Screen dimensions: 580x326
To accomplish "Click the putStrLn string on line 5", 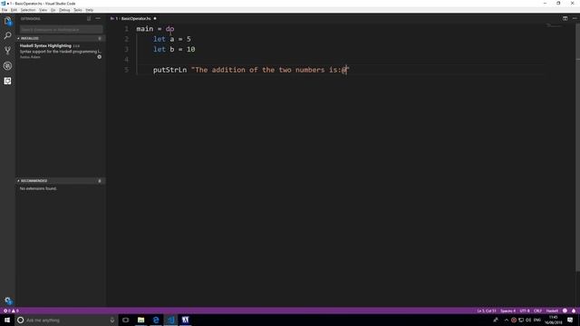I will click(270, 70).
